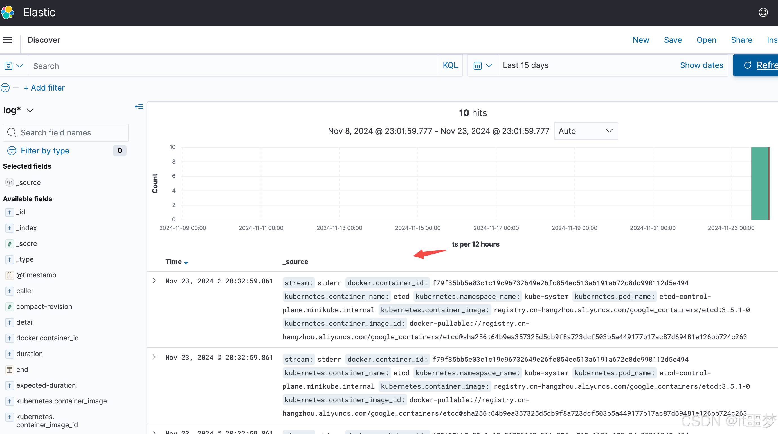778x434 pixels.
Task: Click the Discover breadcrumb
Action: tap(44, 40)
